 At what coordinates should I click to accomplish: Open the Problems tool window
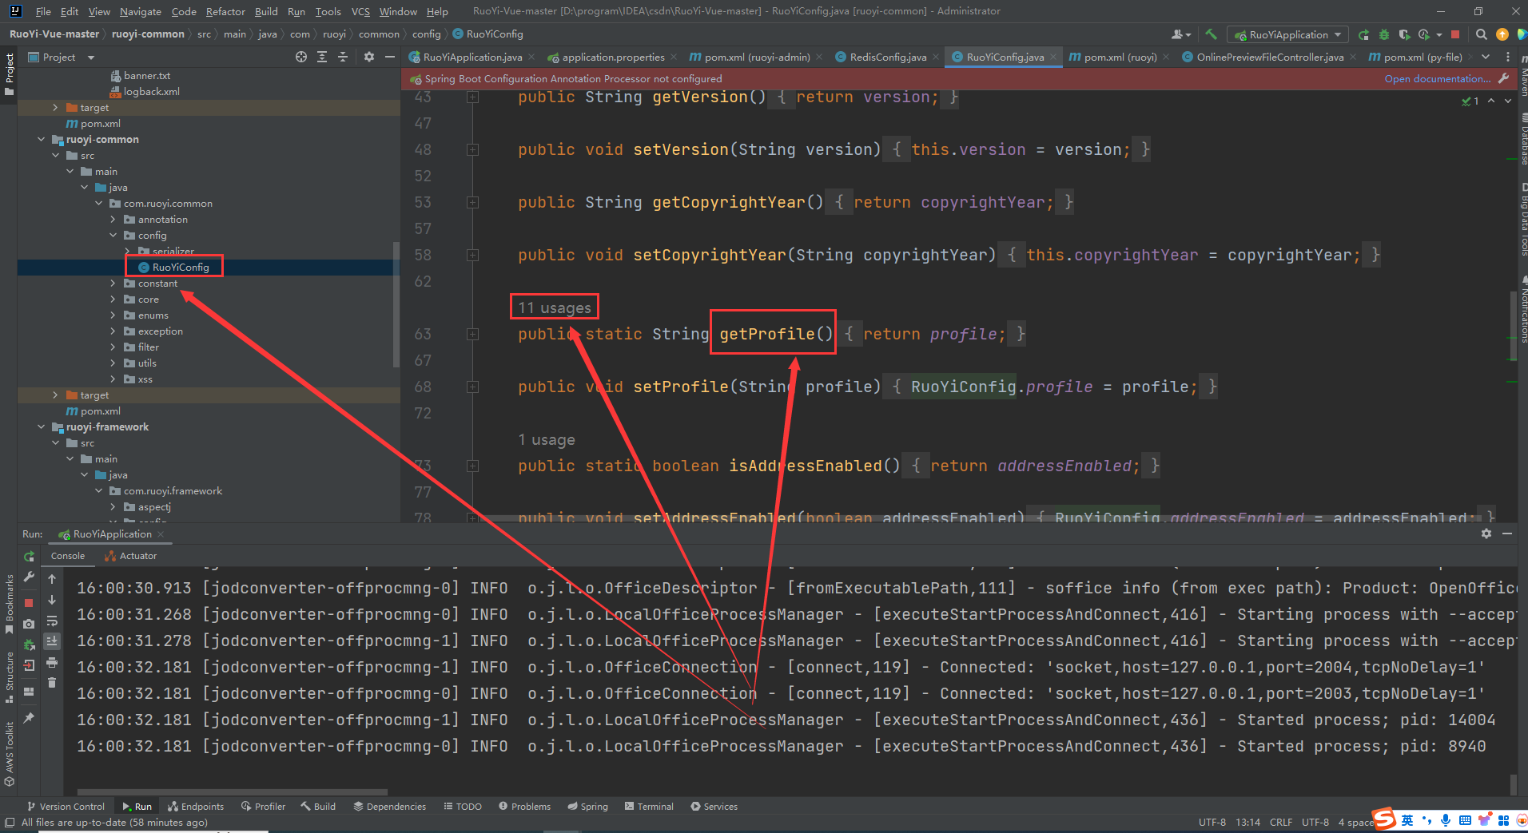(x=524, y=807)
